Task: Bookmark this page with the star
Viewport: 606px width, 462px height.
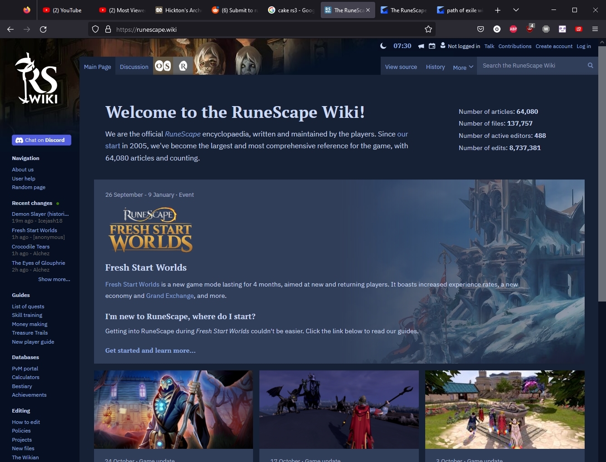Action: (428, 29)
